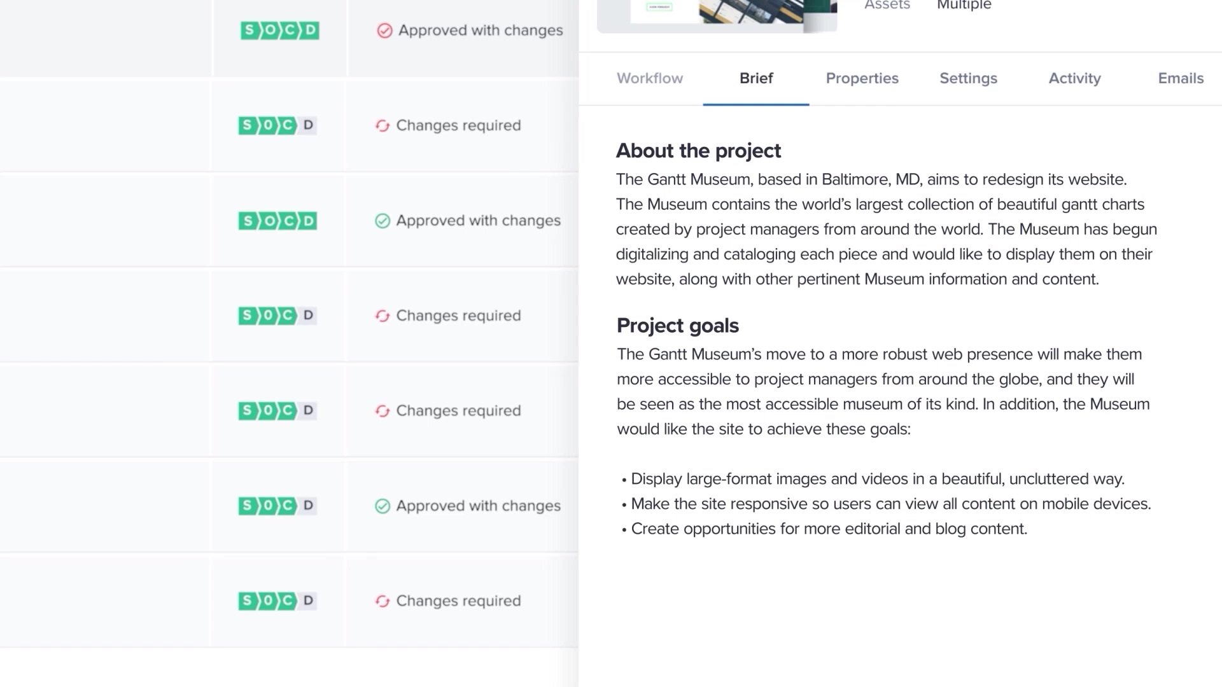Screen dimensions: 1222x687
Task: Select the S badge on the bottom workflow row
Action: point(248,600)
